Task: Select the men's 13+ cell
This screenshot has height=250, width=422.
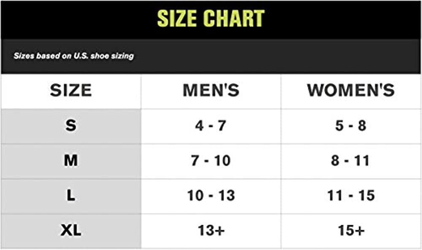Action: pos(211,230)
